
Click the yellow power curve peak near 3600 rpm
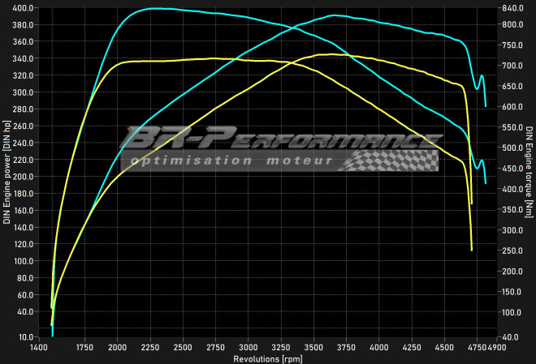click(326, 54)
